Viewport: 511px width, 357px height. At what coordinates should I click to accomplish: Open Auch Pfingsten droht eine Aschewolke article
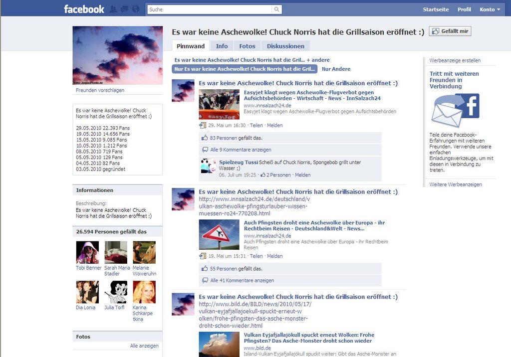coord(314,226)
